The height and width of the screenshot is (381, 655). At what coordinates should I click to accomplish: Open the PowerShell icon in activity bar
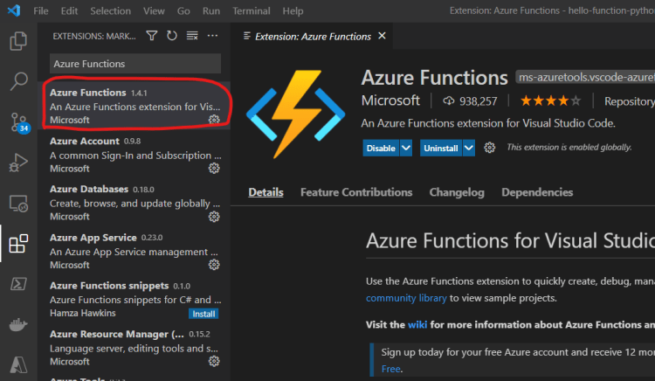(x=18, y=284)
